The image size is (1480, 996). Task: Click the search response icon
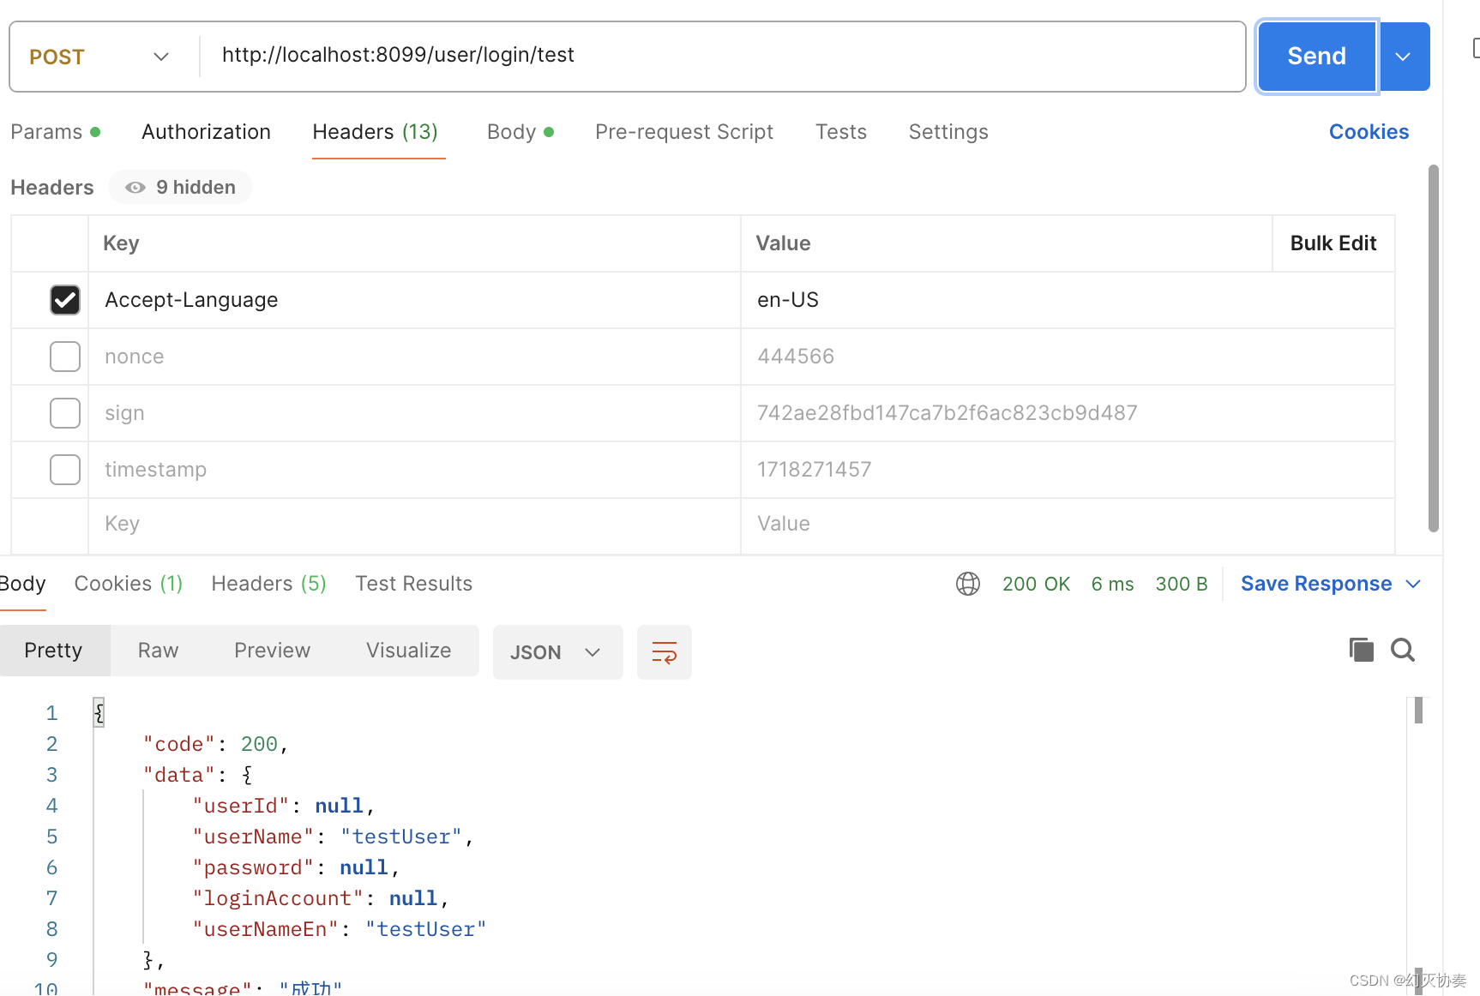(1403, 650)
